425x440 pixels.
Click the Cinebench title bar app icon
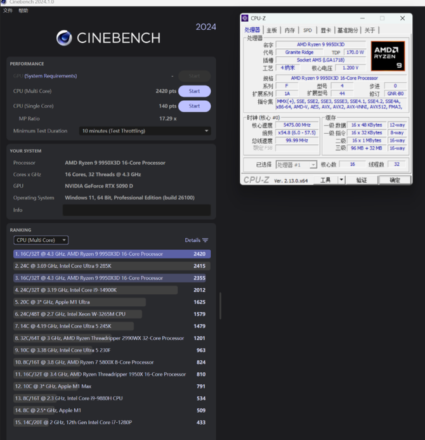(4, 2)
